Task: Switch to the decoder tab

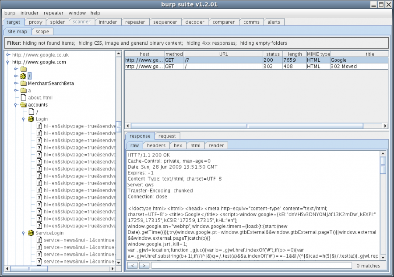Action: coord(195,22)
